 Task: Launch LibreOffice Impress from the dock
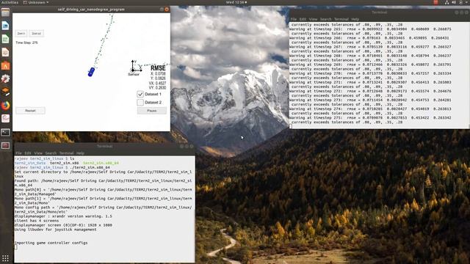pyautogui.click(x=5, y=52)
